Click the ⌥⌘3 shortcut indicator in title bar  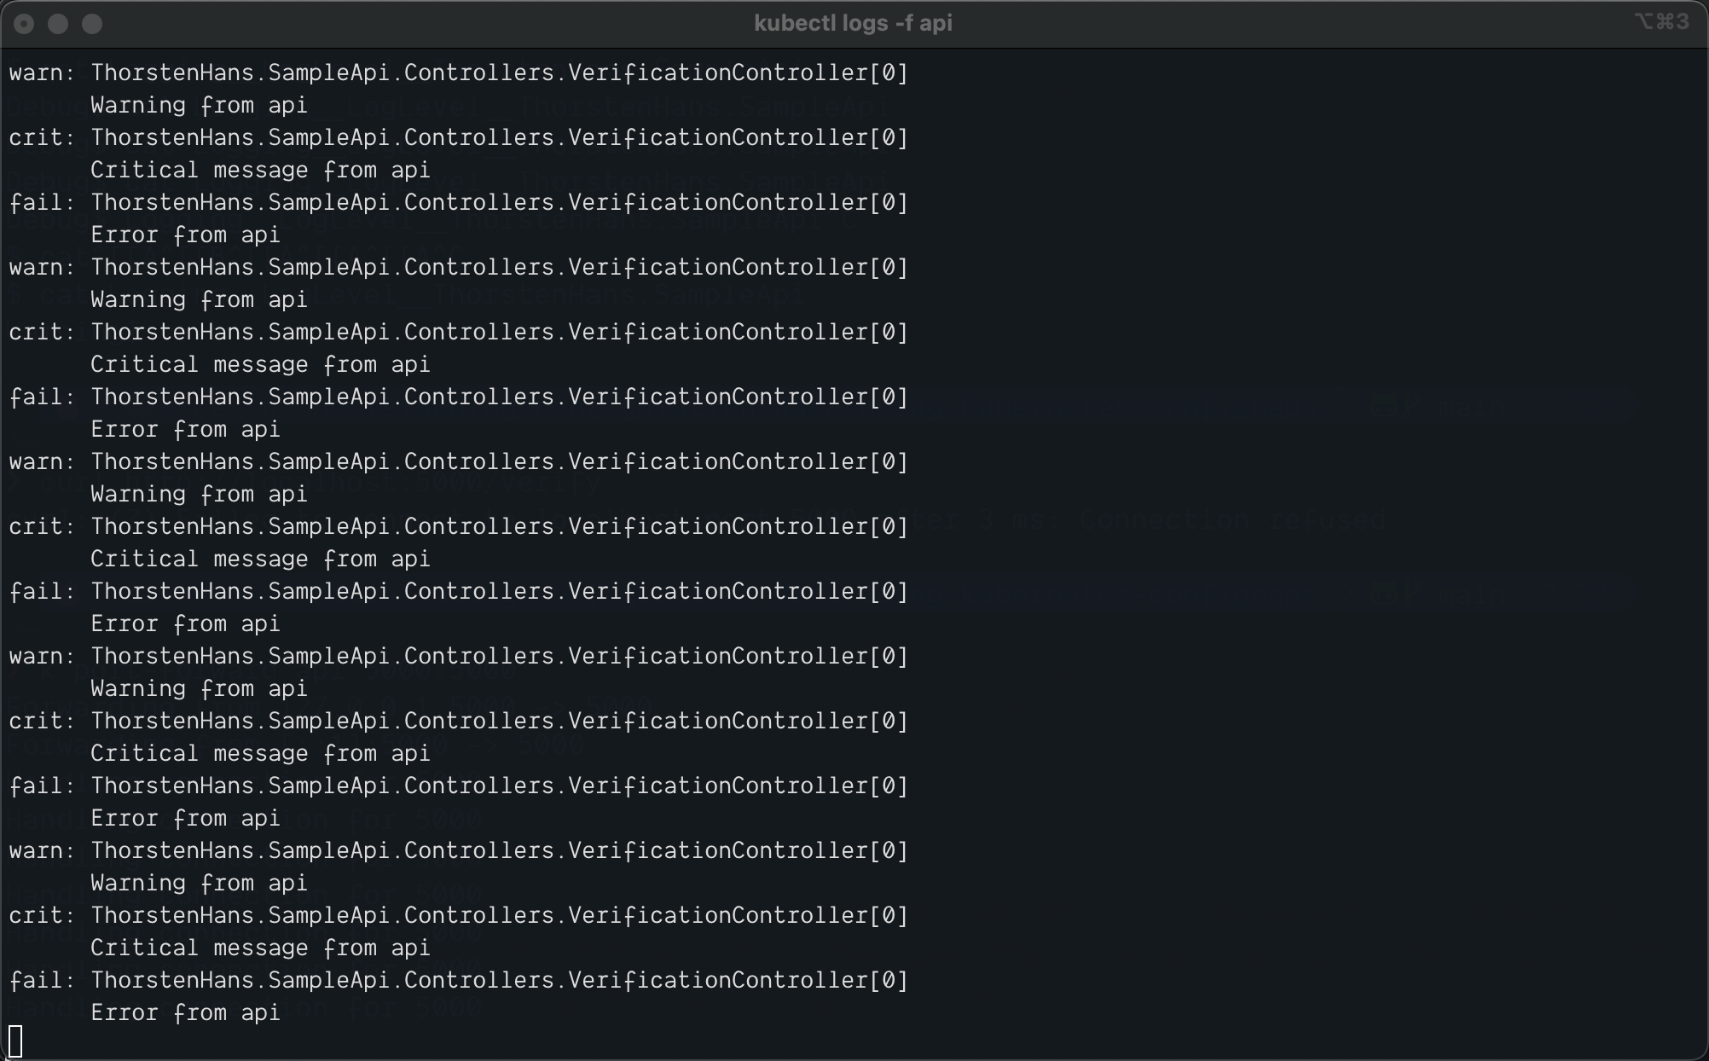click(1660, 22)
